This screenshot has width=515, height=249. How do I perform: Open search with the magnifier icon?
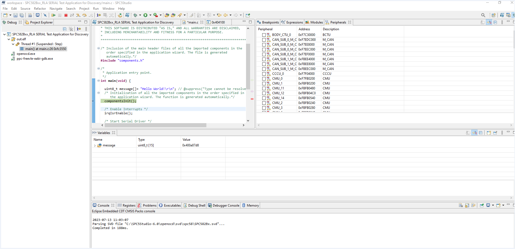(x=483, y=15)
